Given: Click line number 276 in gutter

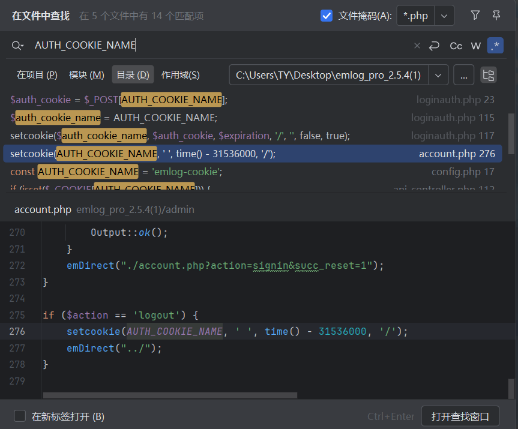Looking at the screenshot, I should pos(17,331).
